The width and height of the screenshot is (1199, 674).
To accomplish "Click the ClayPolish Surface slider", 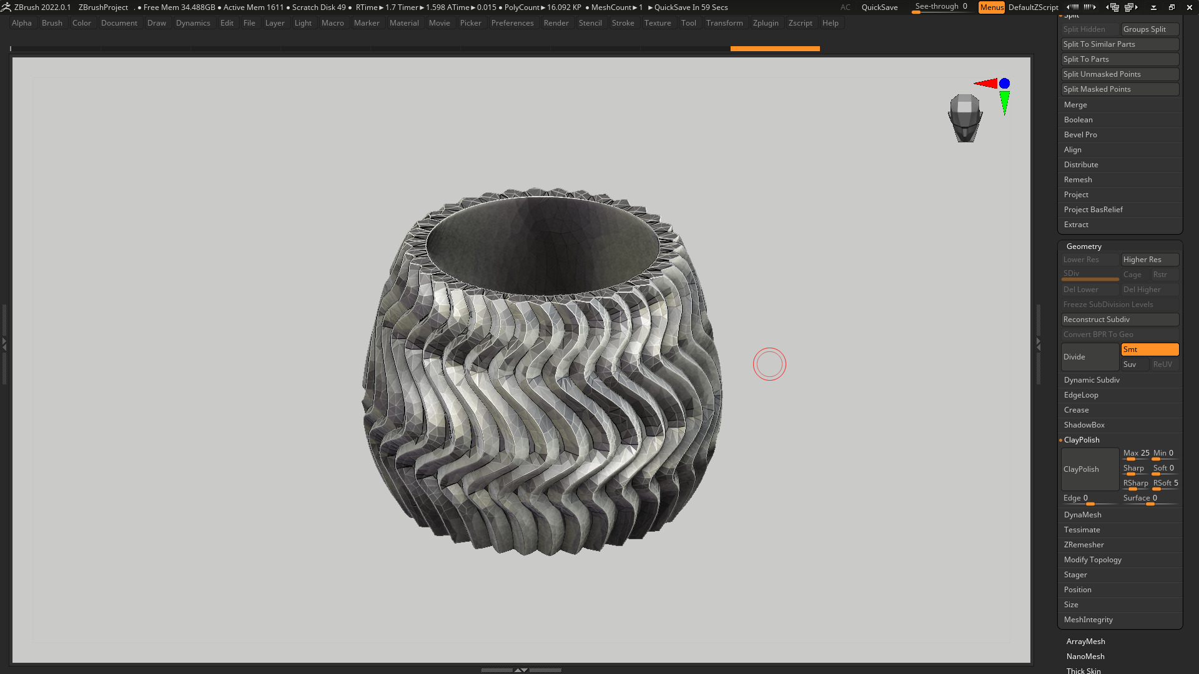I will [1150, 499].
